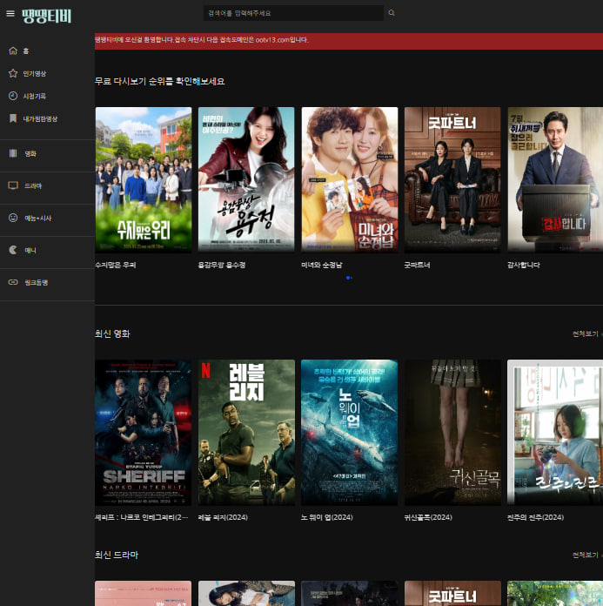Click the 귀신골목(2024) title text
The width and height of the screenshot is (603, 606).
coord(428,517)
